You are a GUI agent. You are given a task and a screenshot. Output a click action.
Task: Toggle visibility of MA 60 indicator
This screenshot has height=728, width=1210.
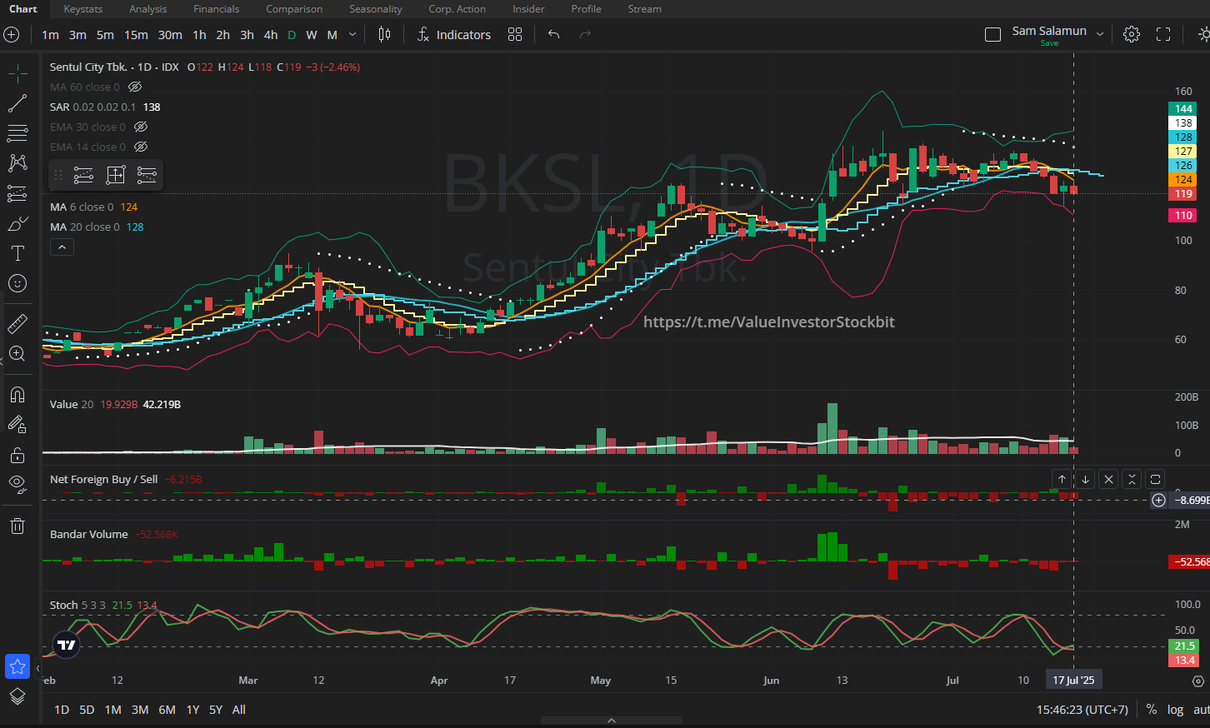tap(135, 87)
